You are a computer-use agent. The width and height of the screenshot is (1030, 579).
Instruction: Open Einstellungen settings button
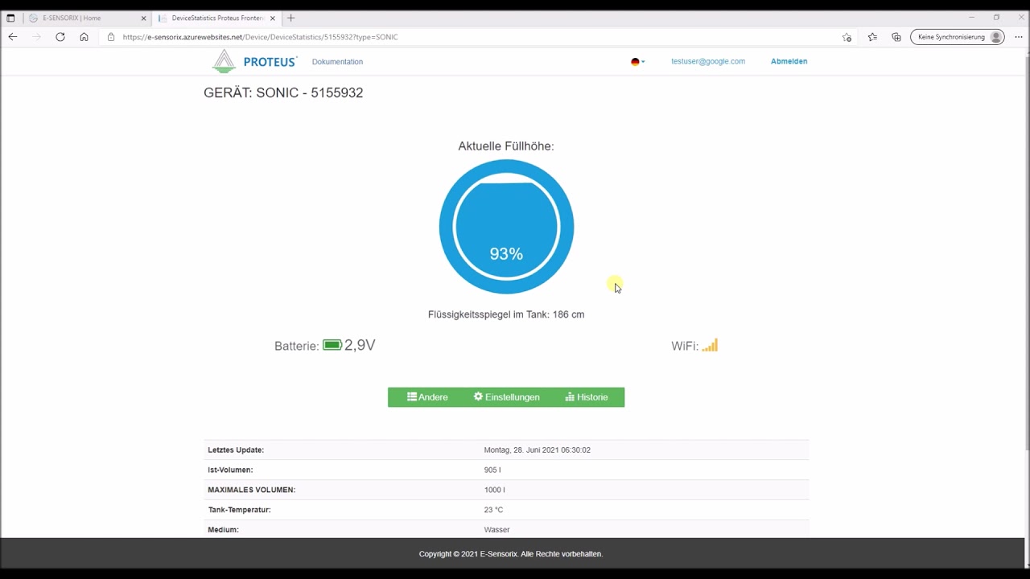[x=506, y=397]
